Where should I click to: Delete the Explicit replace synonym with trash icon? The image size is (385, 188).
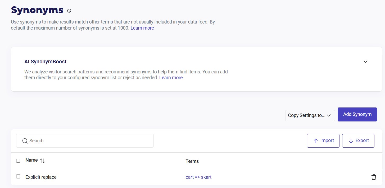(x=373, y=177)
